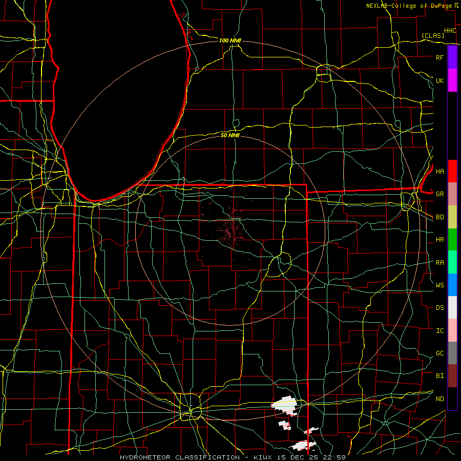This screenshot has height=461, width=461.
Task: Click the HR legend label
Action: coord(439,240)
